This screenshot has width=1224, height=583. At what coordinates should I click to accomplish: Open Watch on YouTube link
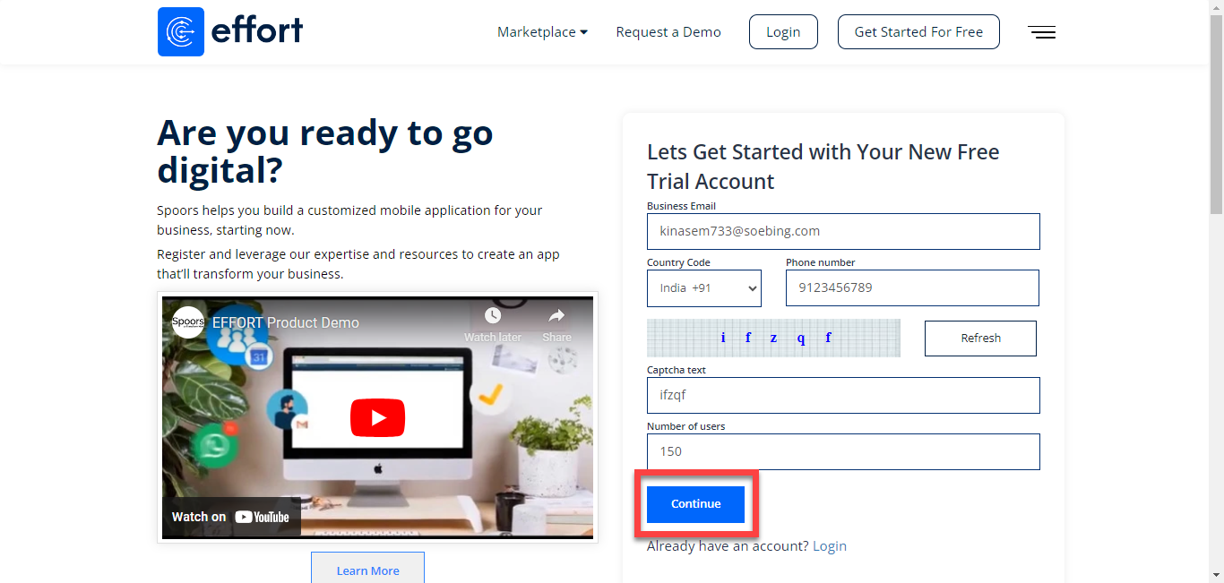click(x=231, y=517)
